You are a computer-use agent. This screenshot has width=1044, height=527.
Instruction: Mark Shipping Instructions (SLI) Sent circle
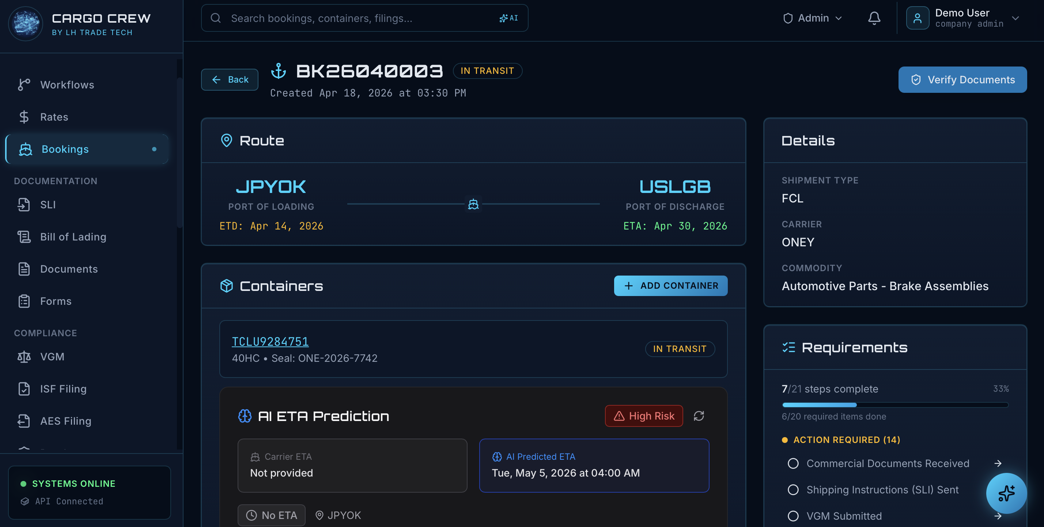793,489
